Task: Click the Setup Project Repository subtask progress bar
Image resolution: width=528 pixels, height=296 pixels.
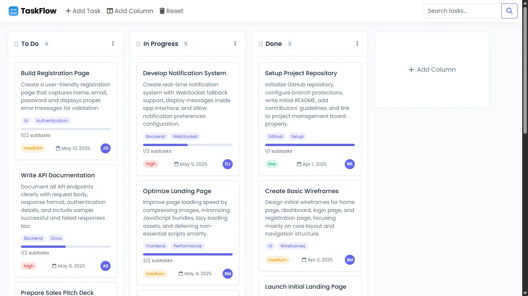Action: (310, 145)
